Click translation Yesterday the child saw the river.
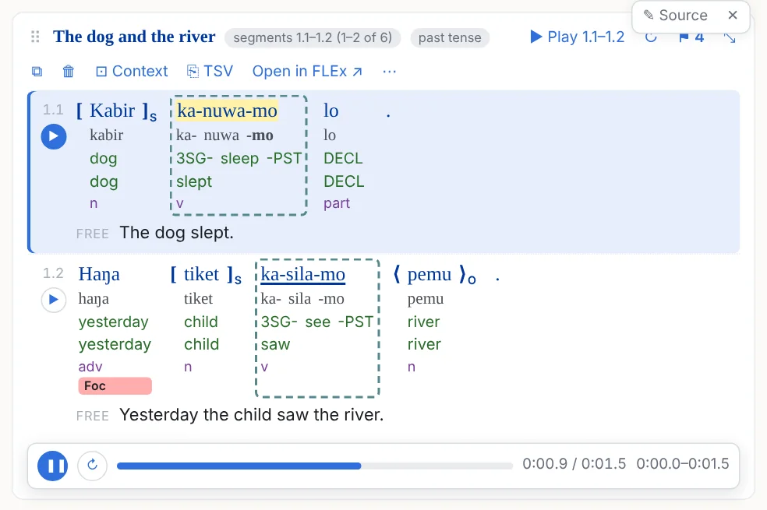The width and height of the screenshot is (767, 510). [x=252, y=415]
